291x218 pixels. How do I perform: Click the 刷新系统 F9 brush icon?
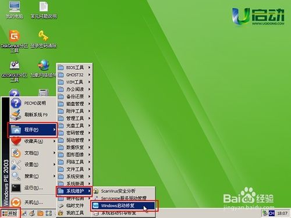pos(16,115)
